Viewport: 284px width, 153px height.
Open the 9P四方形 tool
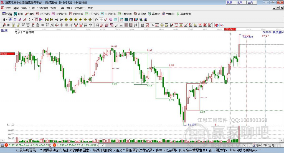60,14
